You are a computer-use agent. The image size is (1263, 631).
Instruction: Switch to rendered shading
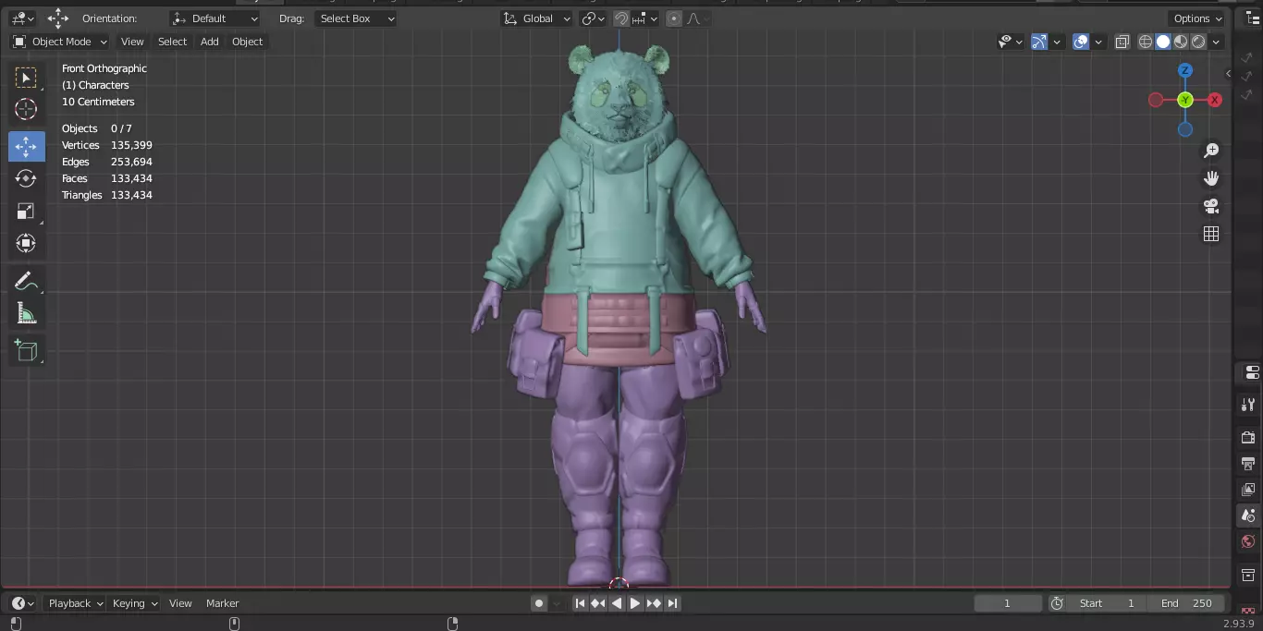(x=1198, y=42)
